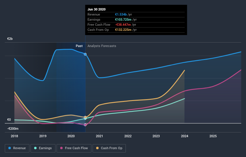Select the orange Cash From Op data point
Viewport: 246px width, 157px height.
coord(85,117)
